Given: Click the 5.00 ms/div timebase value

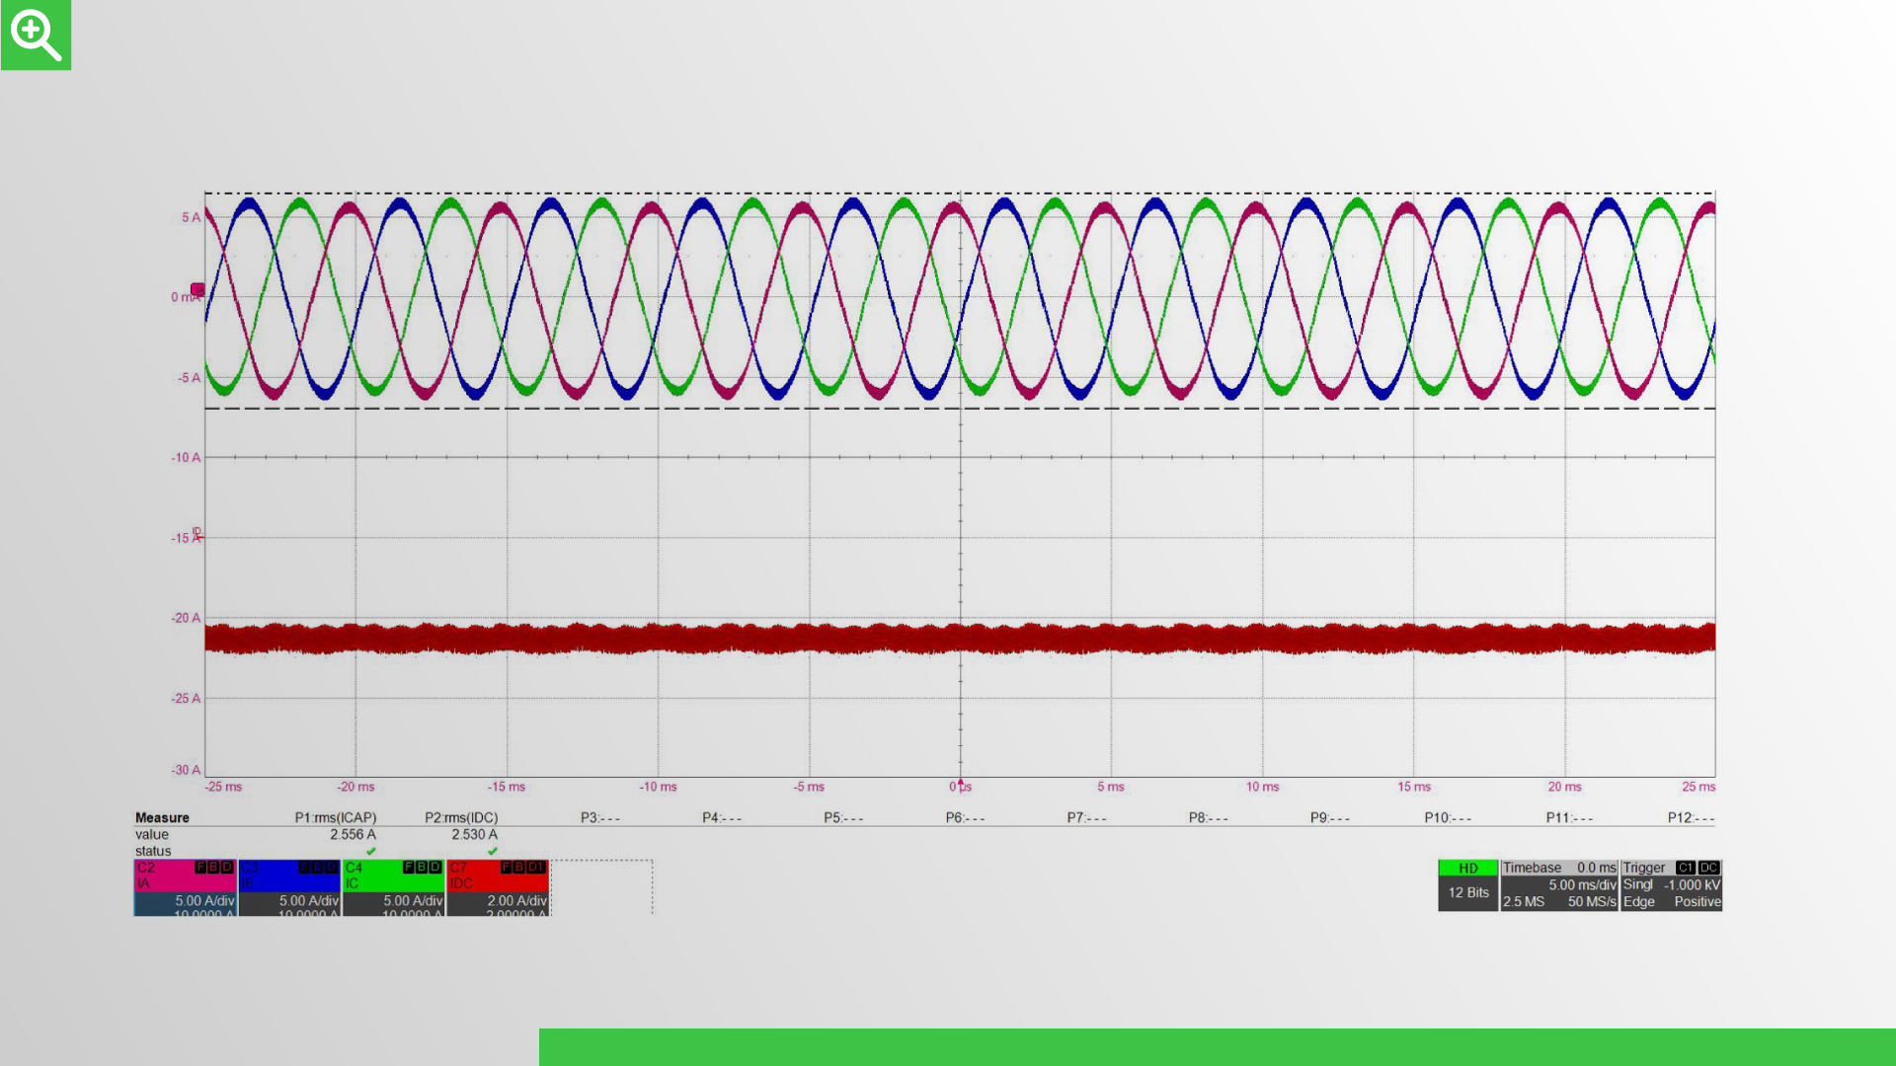Looking at the screenshot, I should click(1582, 884).
